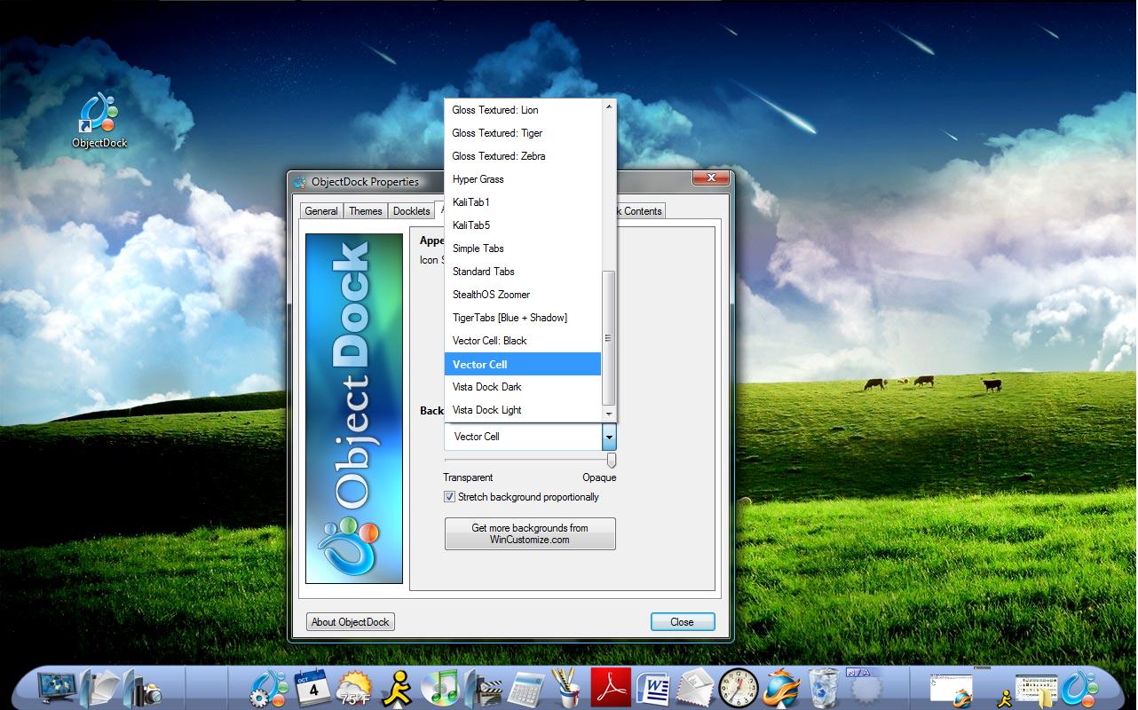Launch iTunes music disc icon
1138x710 pixels.
pyautogui.click(x=439, y=689)
